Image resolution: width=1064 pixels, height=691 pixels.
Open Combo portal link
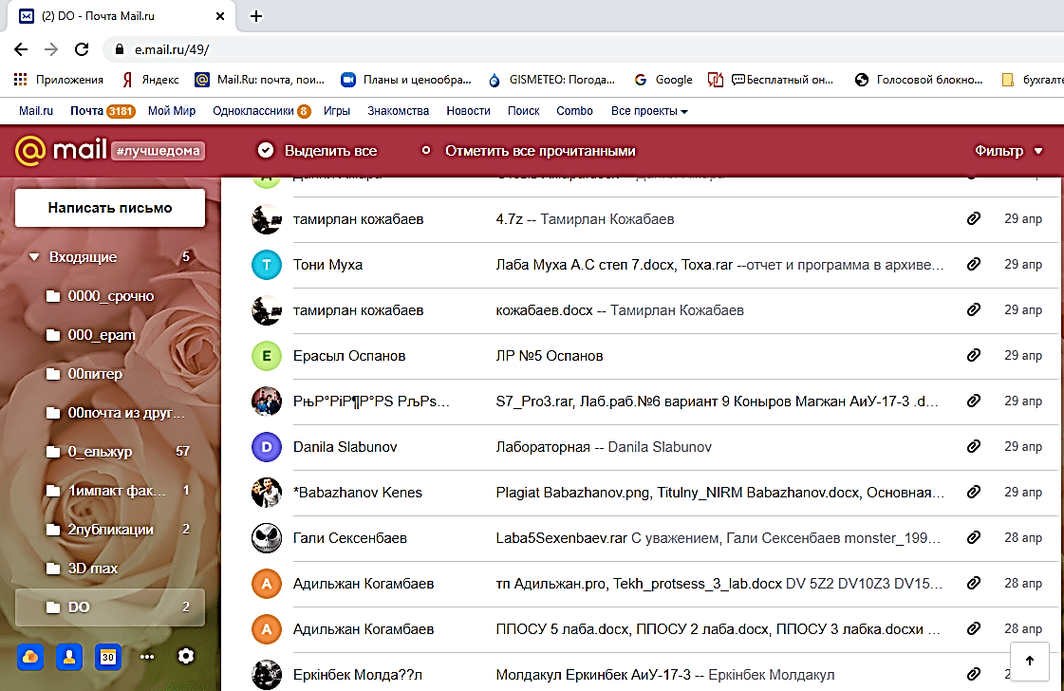[574, 111]
